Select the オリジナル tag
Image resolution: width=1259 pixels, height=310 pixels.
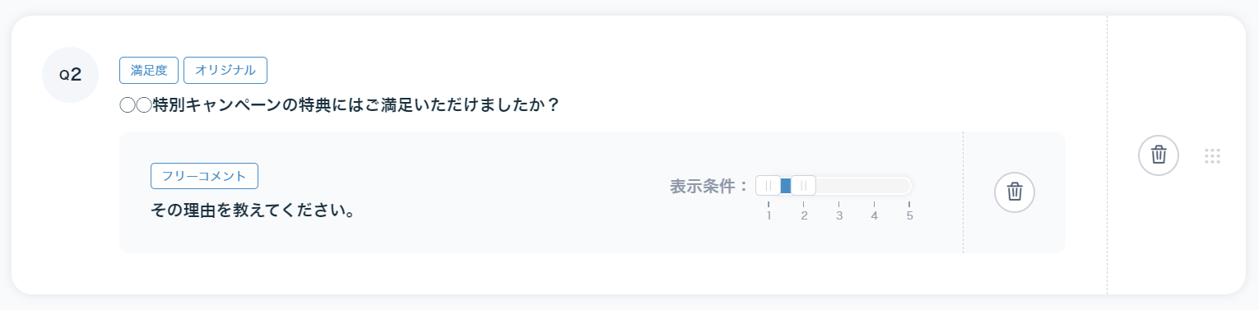pos(225,70)
